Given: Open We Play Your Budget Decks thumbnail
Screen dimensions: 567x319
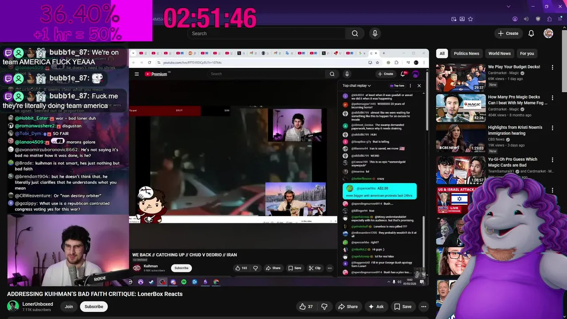Looking at the screenshot, I should click(461, 78).
